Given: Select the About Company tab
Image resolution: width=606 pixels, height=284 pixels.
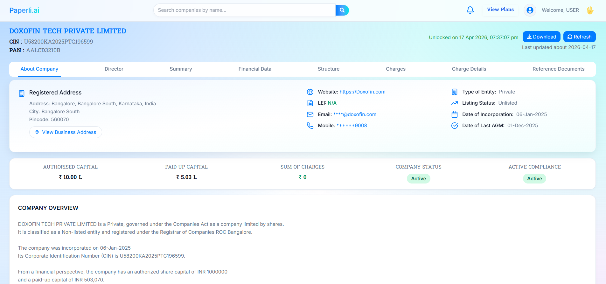Looking at the screenshot, I should [x=39, y=69].
